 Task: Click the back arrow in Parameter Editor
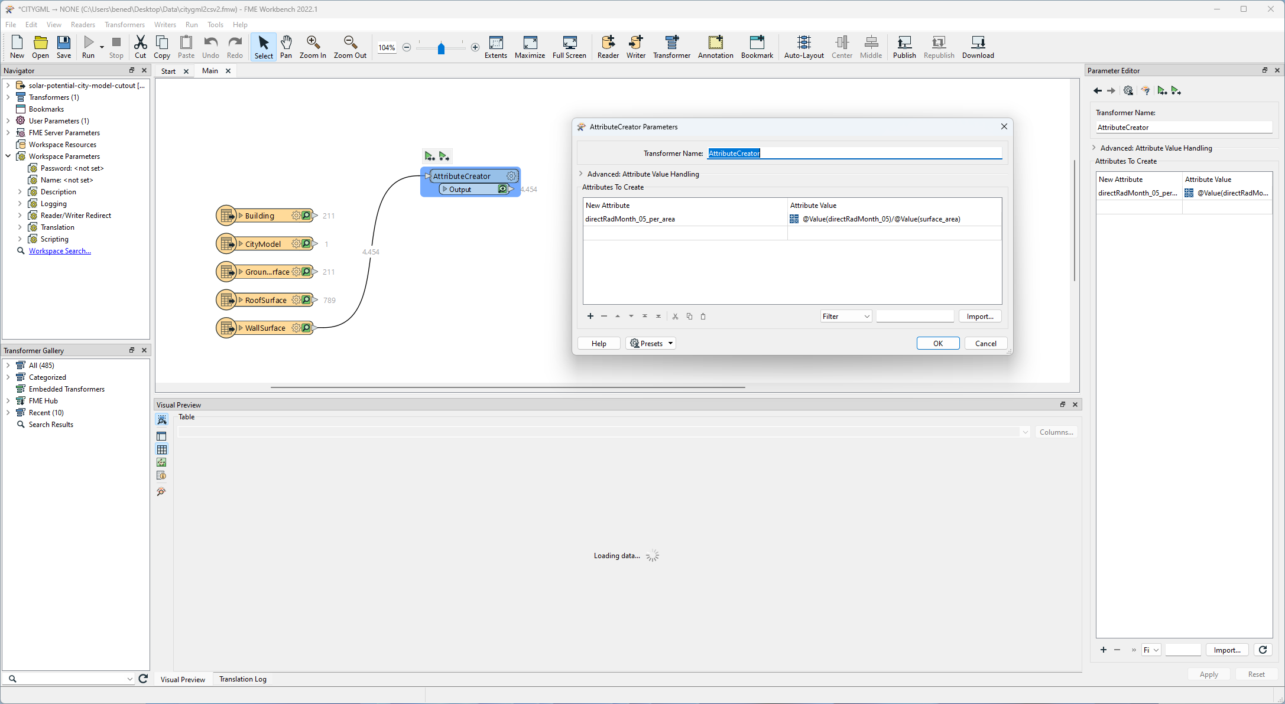[1098, 90]
